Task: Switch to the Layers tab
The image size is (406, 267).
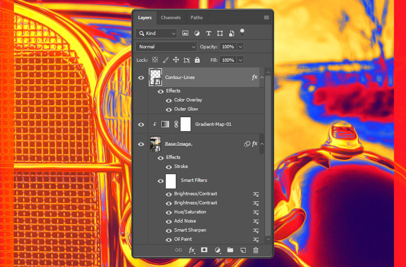Action: click(x=145, y=17)
